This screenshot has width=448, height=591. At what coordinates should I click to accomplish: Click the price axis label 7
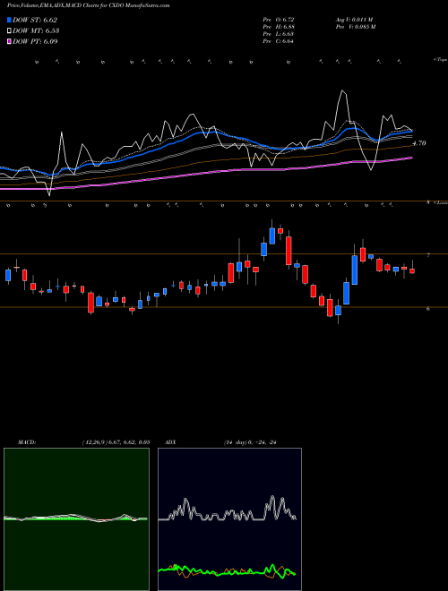coord(428,255)
